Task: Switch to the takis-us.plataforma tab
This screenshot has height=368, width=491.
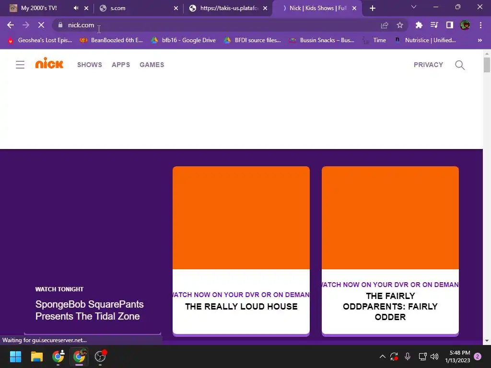Action: 229,8
